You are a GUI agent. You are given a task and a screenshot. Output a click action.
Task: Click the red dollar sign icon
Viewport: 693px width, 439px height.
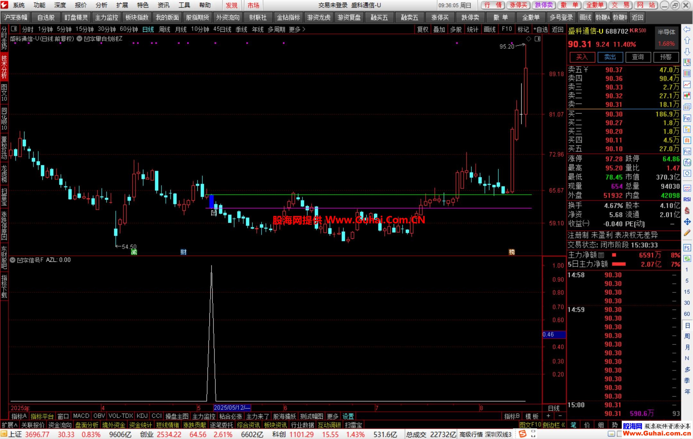(687, 211)
